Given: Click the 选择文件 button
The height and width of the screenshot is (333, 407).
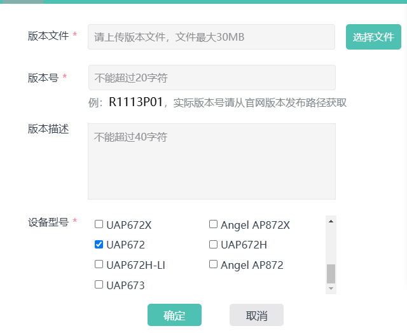Looking at the screenshot, I should coord(373,37).
